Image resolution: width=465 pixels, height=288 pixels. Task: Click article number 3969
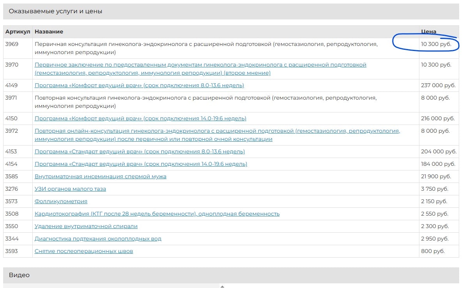(x=12, y=44)
